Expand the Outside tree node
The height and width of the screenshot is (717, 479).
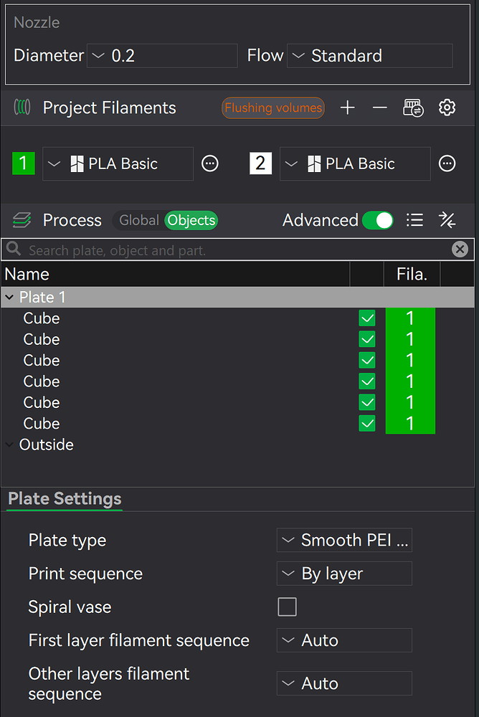[9, 445]
